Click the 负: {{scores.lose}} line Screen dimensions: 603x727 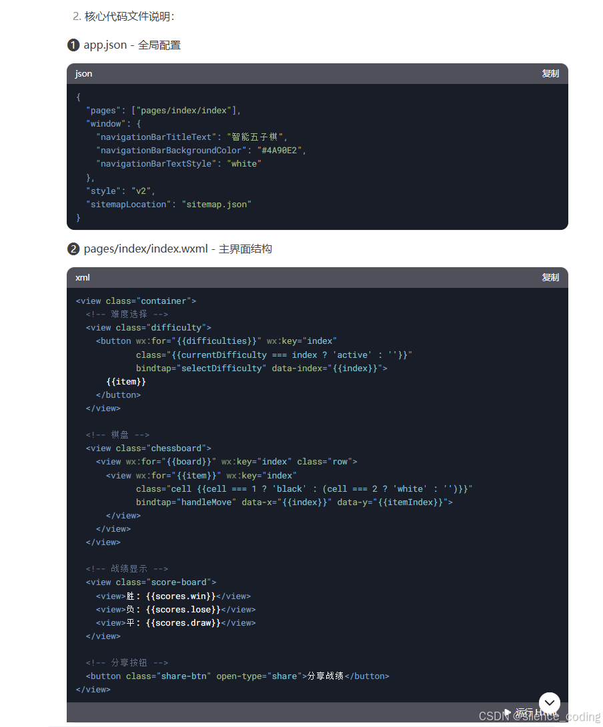pos(176,610)
